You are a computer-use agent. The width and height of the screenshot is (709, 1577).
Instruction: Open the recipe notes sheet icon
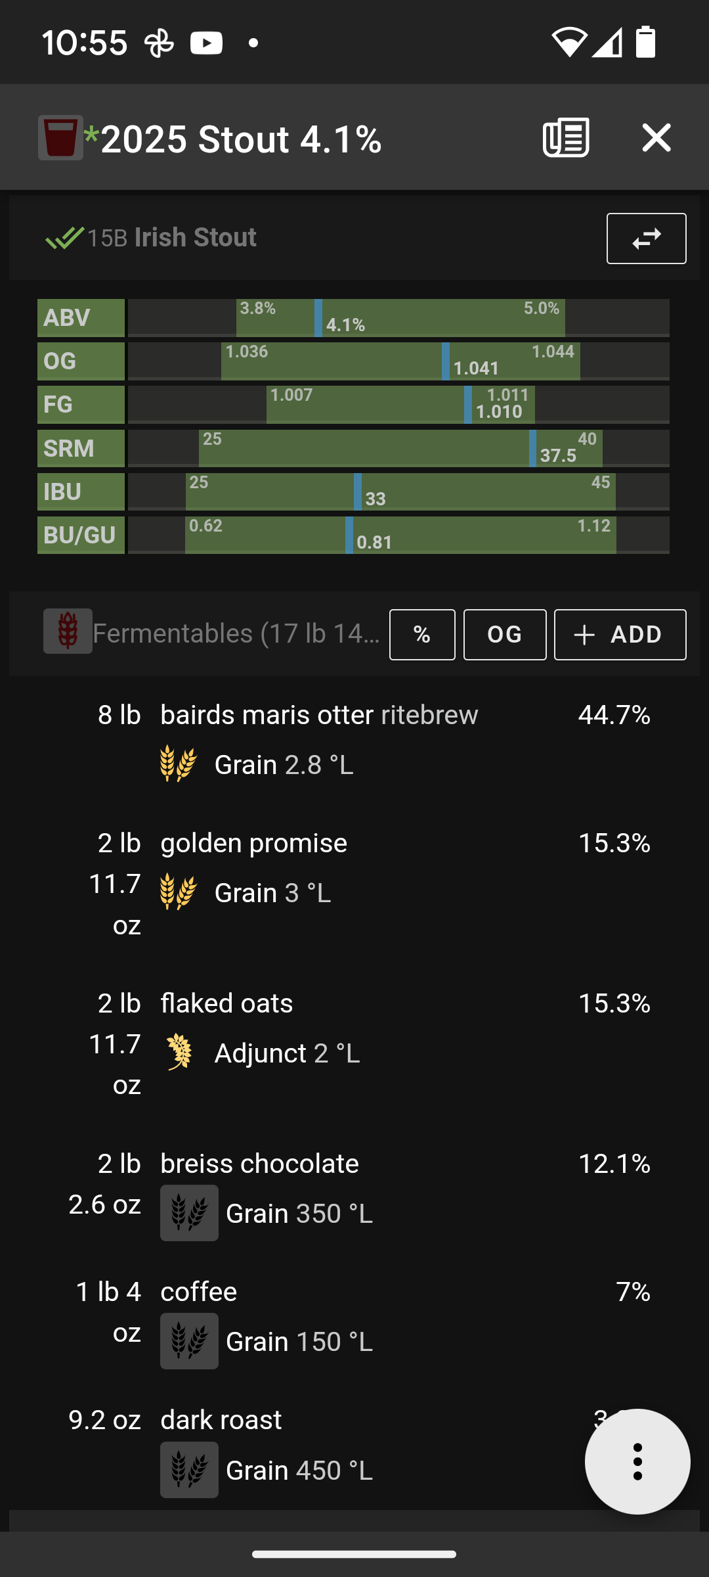click(x=566, y=138)
